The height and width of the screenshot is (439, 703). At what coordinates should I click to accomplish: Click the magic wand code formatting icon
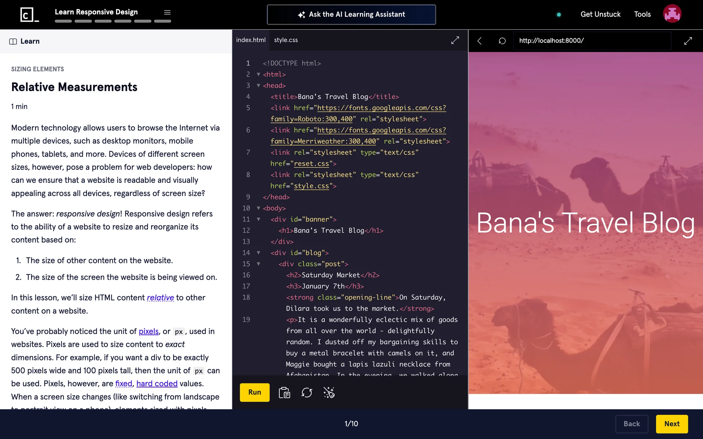(x=329, y=393)
